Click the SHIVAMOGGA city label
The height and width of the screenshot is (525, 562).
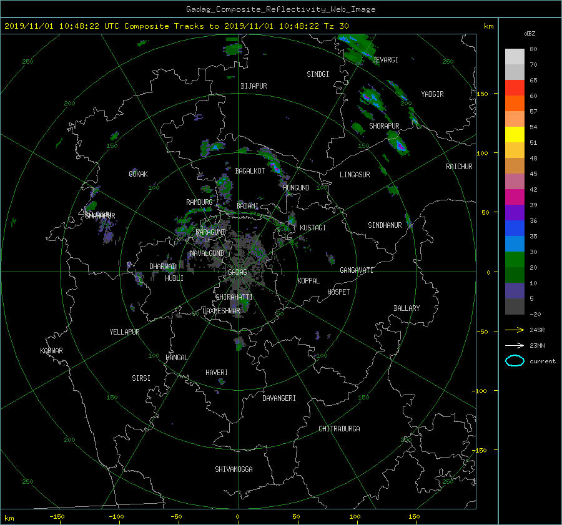point(234,469)
